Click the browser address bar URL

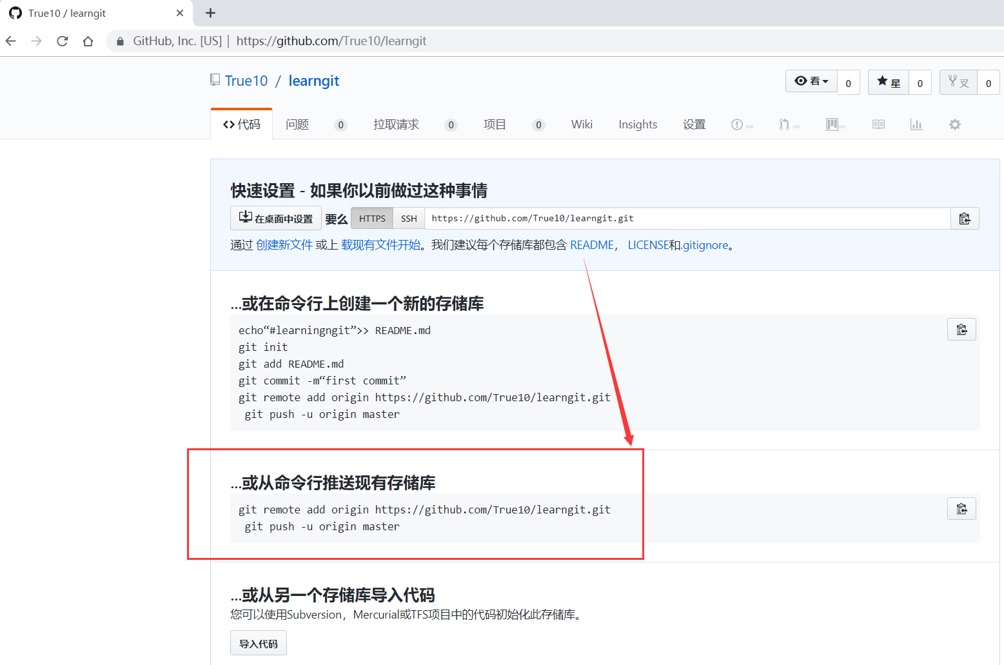331,41
